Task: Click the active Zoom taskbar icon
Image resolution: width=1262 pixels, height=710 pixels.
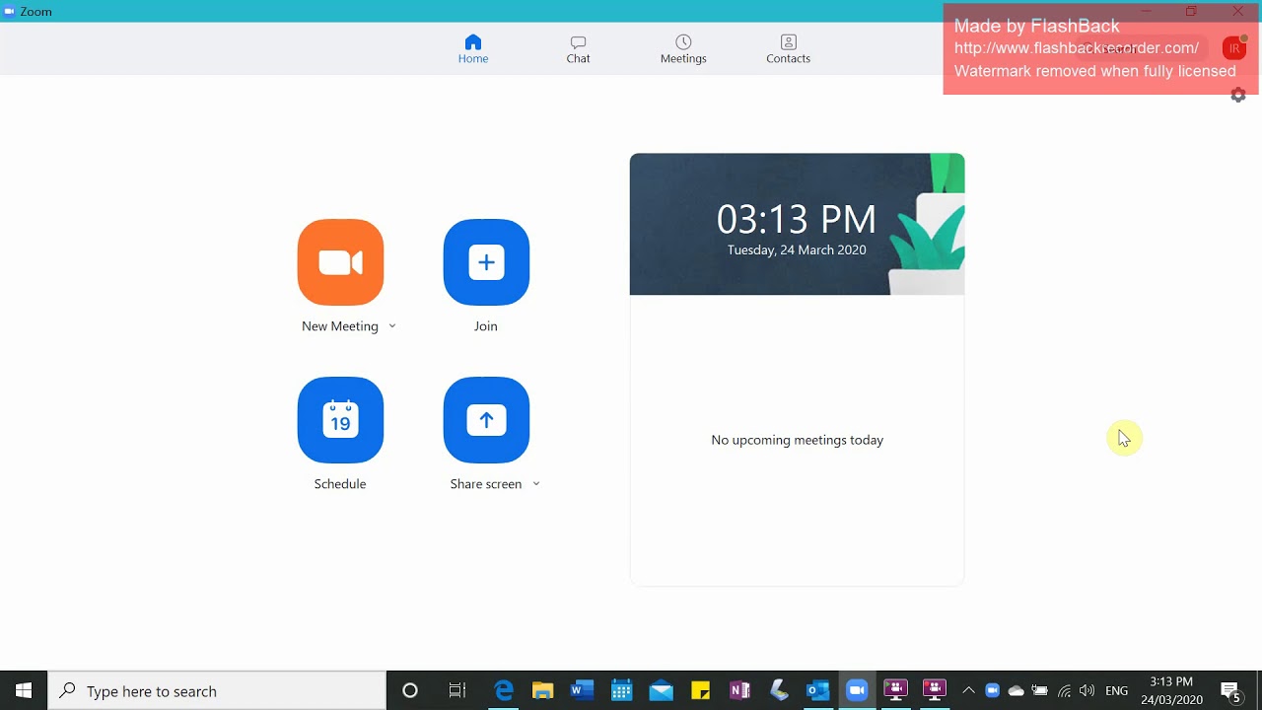Action: (857, 691)
